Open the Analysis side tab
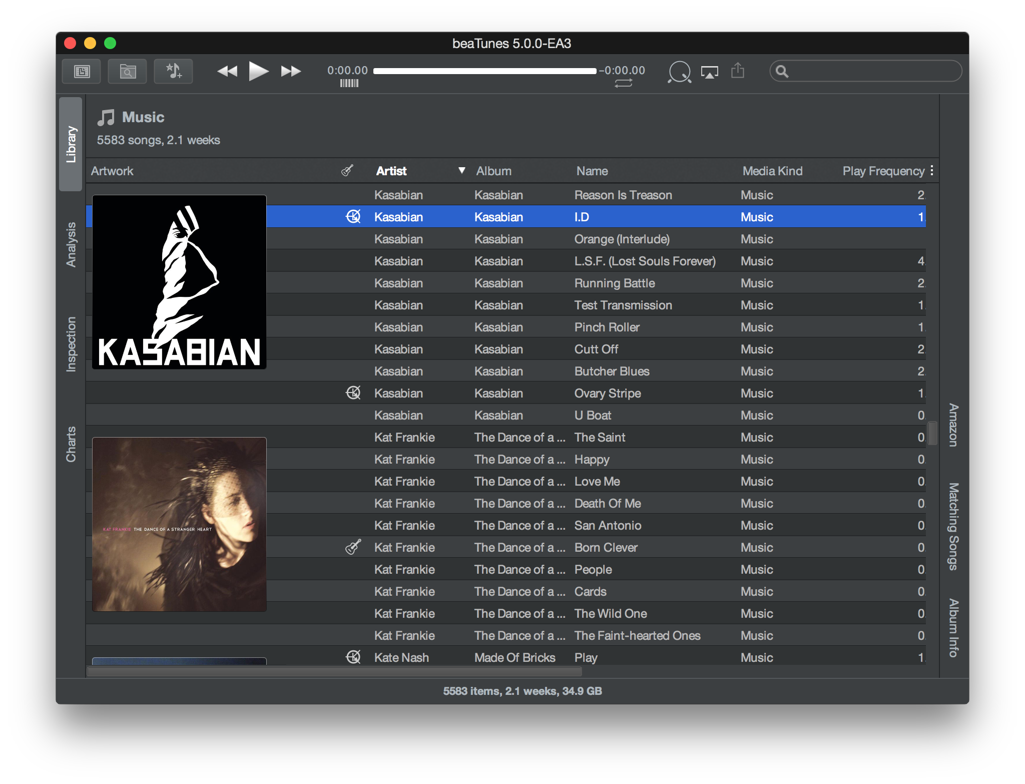This screenshot has height=784, width=1025. (x=71, y=244)
